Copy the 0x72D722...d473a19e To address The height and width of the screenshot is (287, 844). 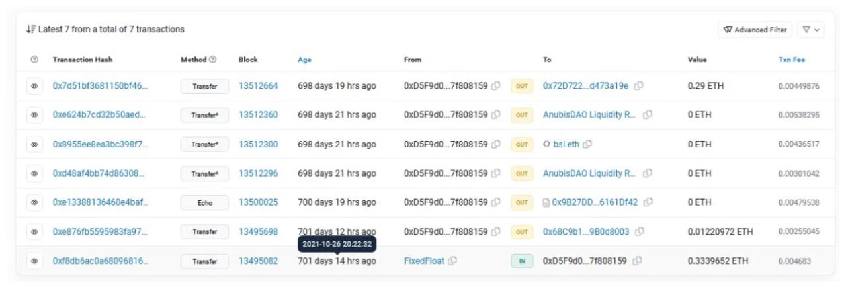click(639, 86)
